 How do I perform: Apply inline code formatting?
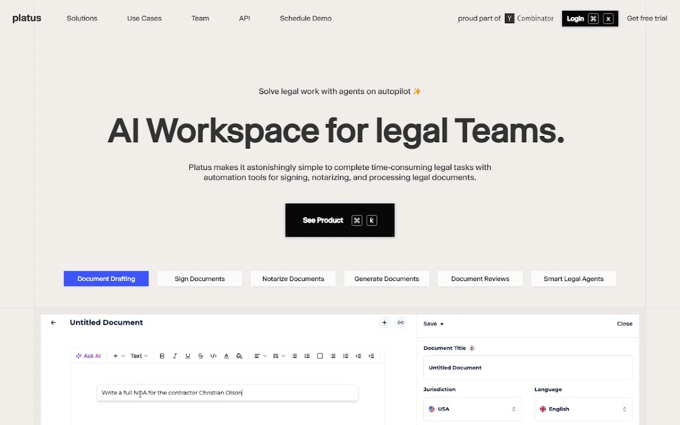[214, 356]
